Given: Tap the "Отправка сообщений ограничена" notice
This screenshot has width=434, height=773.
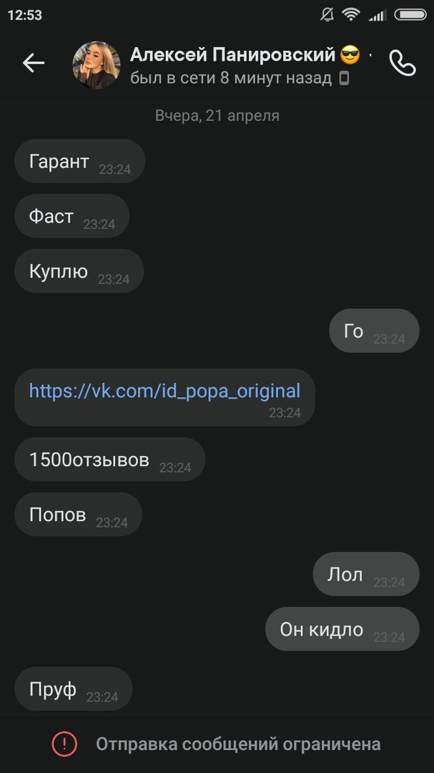Looking at the screenshot, I should tap(238, 744).
